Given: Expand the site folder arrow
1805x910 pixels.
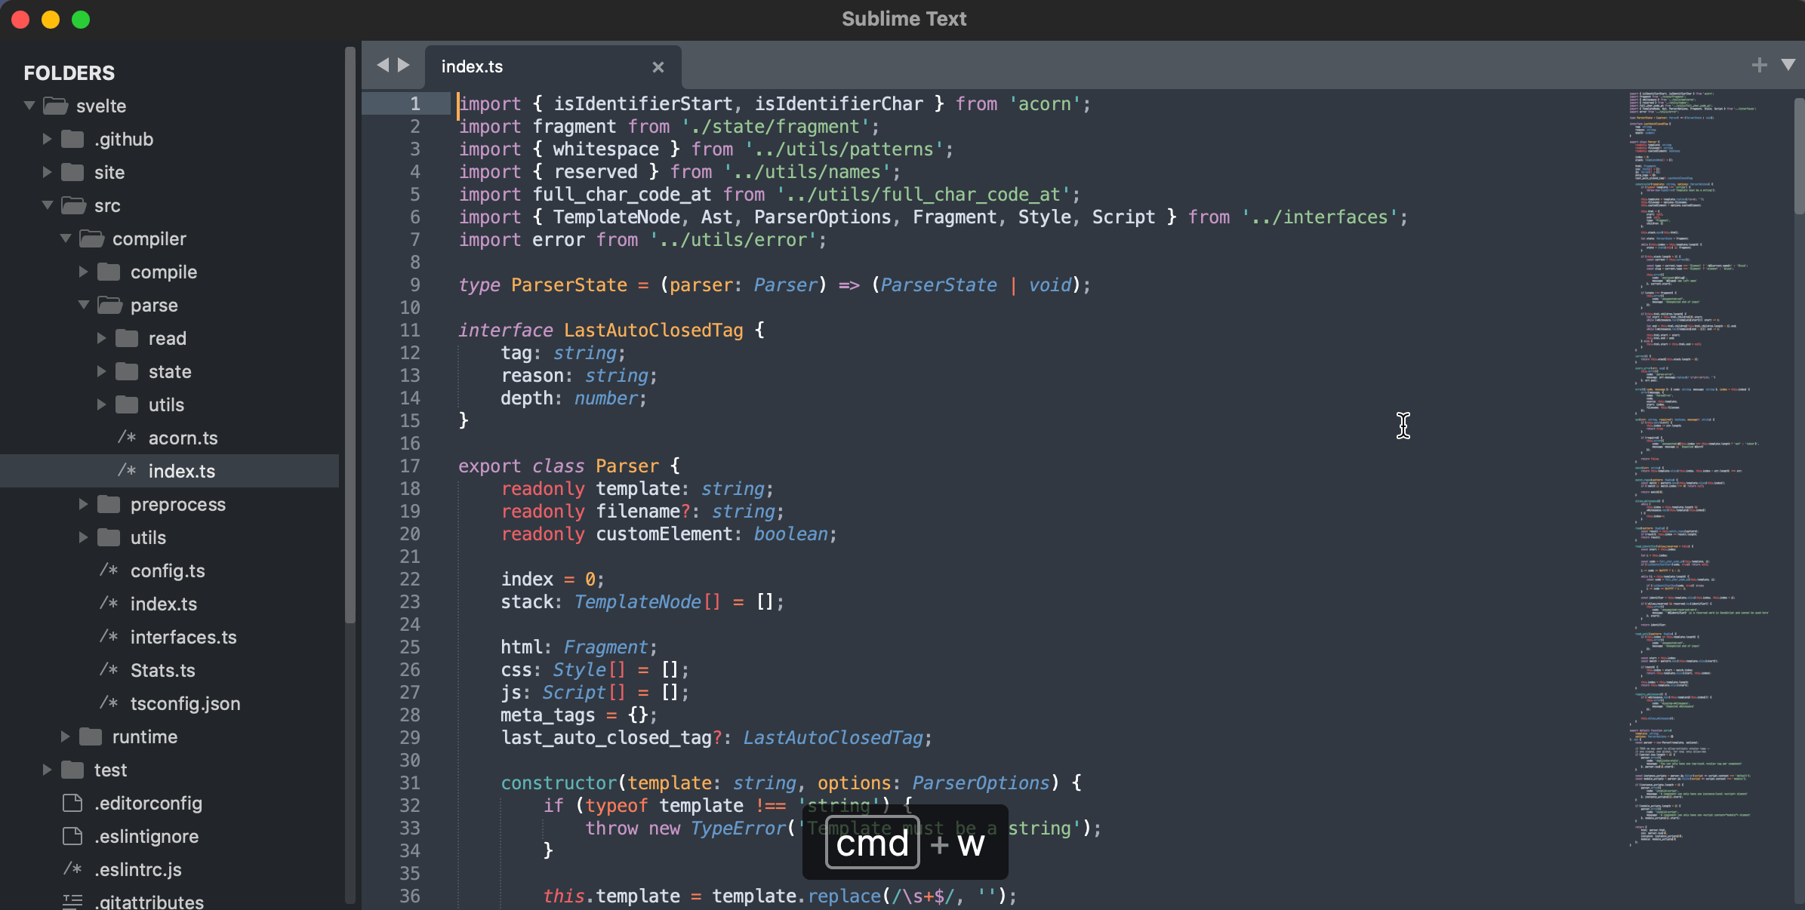Looking at the screenshot, I should click(47, 172).
